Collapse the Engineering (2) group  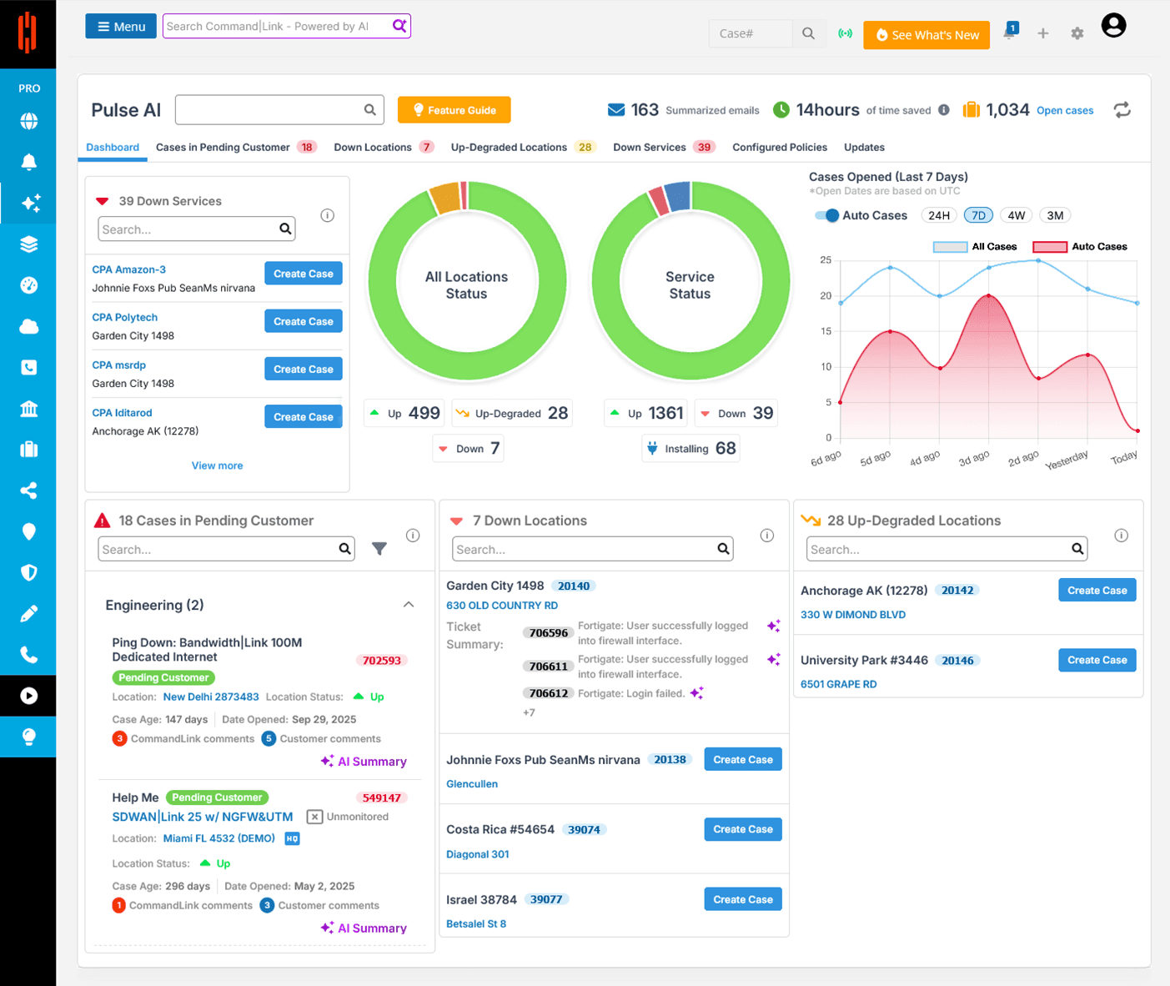409,605
